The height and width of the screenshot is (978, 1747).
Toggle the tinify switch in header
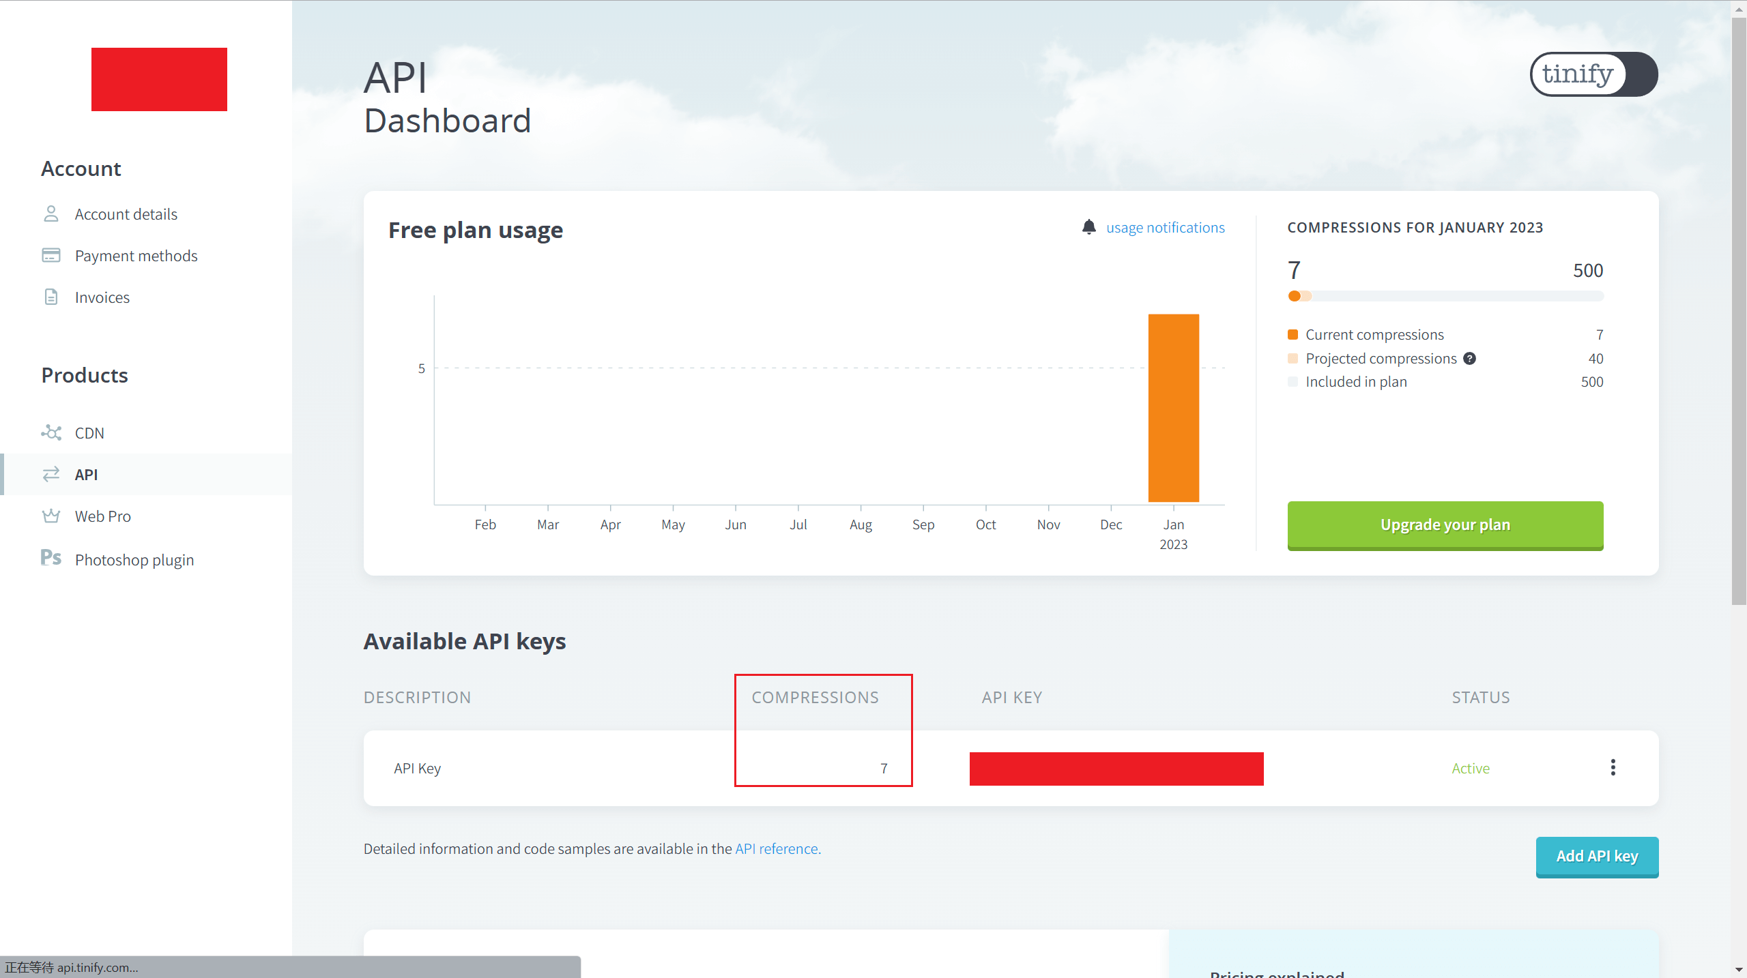coord(1594,74)
